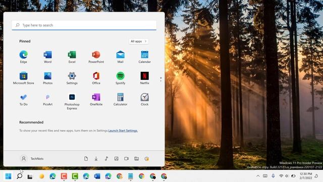Show hidden system tray icons

tap(258, 176)
